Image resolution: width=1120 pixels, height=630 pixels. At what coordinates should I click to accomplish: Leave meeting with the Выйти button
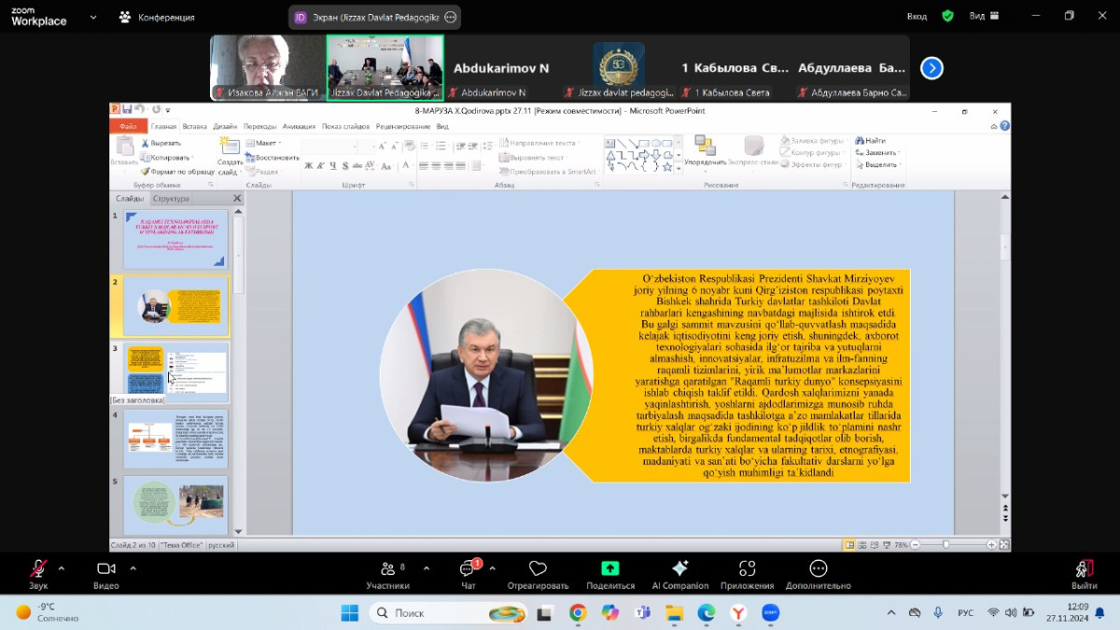click(x=1084, y=573)
